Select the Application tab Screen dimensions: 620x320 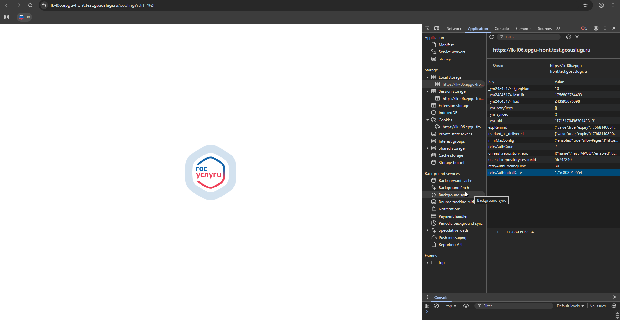(478, 28)
